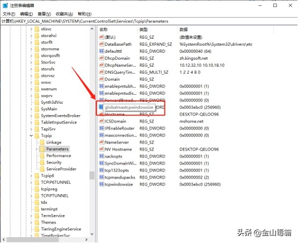Expand the stisvc tree node
This screenshot has height=243, width=298.
click(31, 29)
